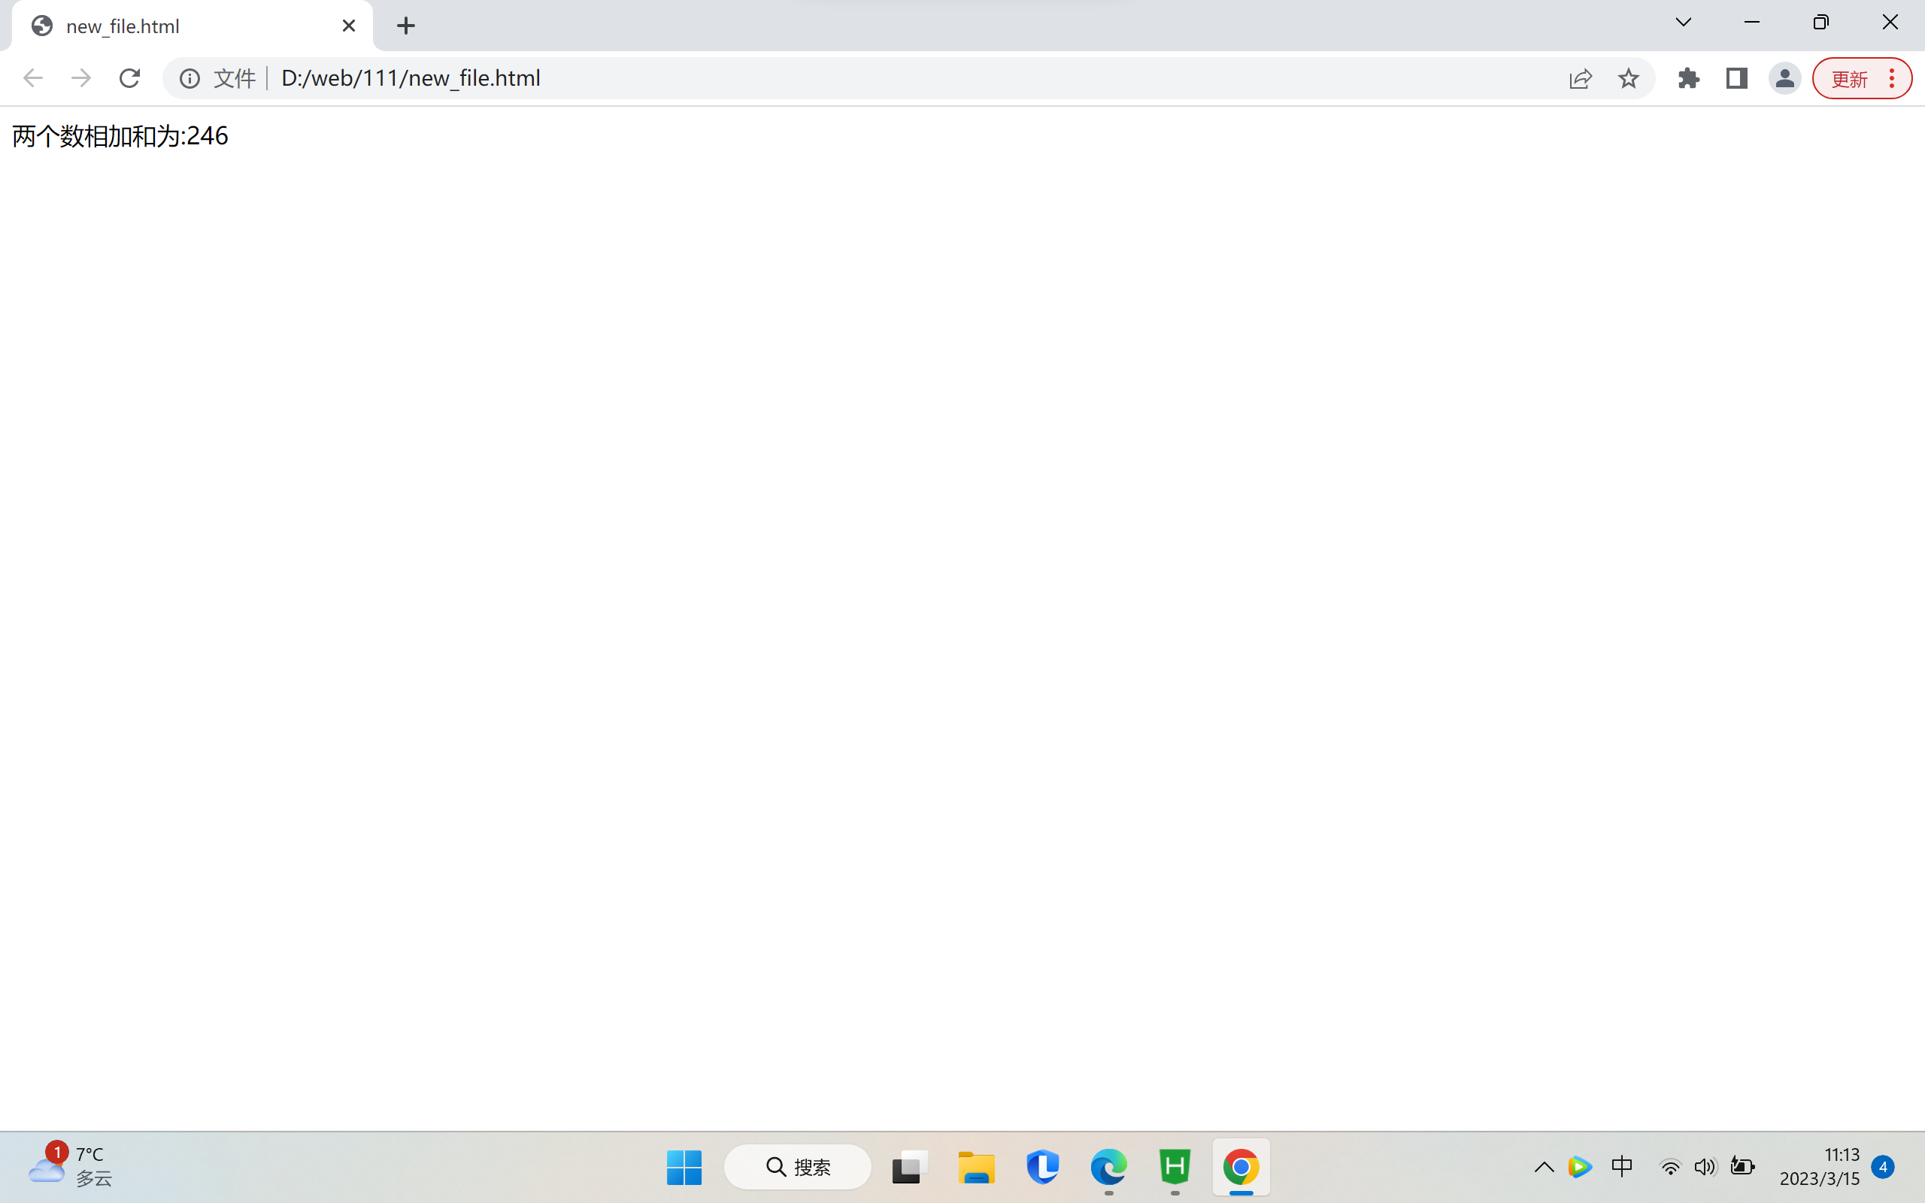
Task: Open the volume speaker control in tray
Action: (1705, 1166)
